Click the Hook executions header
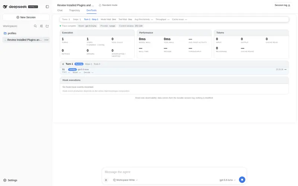Viewport: 298px width, 186px height. pyautogui.click(x=174, y=80)
